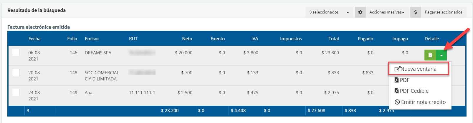Image resolution: width=473 pixels, height=123 pixels.
Task: Toggle the green detail dropdown arrow
Action: pyautogui.click(x=441, y=55)
